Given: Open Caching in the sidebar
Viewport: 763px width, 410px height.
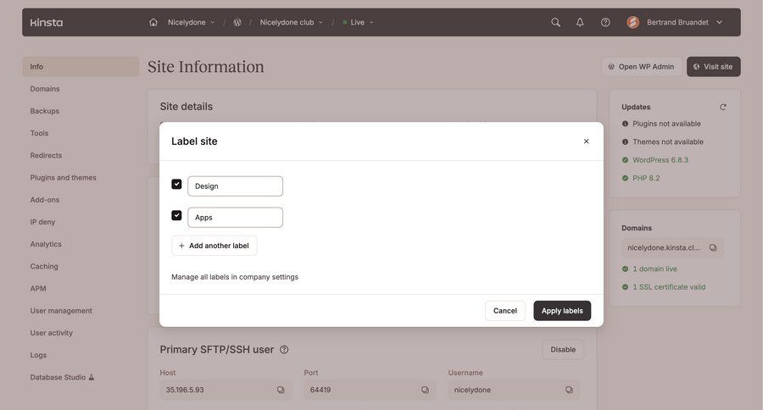Looking at the screenshot, I should pos(44,267).
